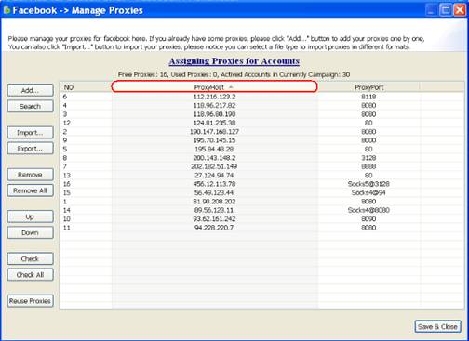The width and height of the screenshot is (469, 341).
Task: Select proxy host 190.147.168.127
Action: 214,132
